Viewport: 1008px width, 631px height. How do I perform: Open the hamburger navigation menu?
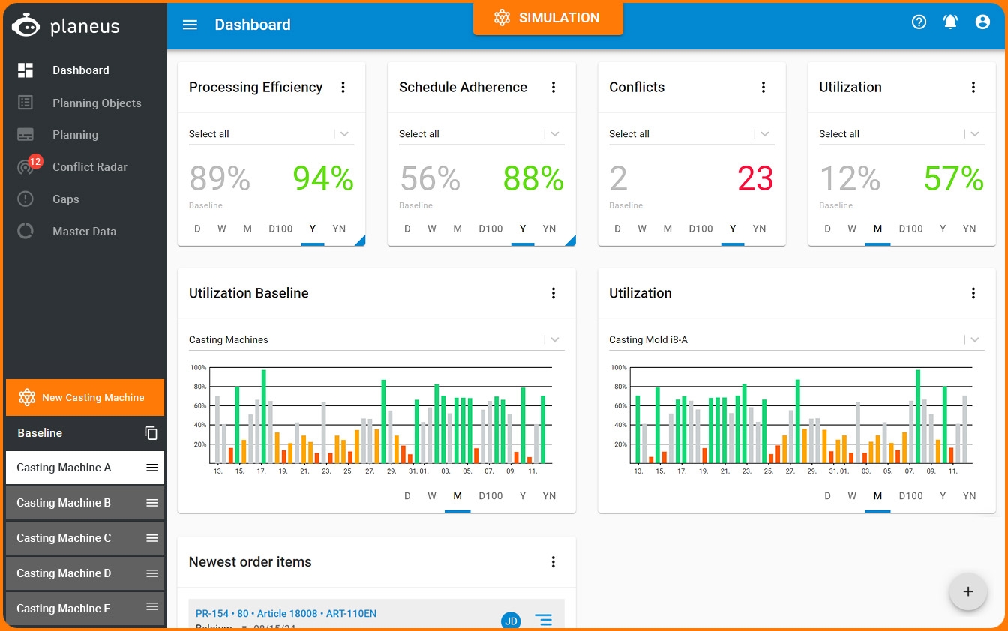190,25
